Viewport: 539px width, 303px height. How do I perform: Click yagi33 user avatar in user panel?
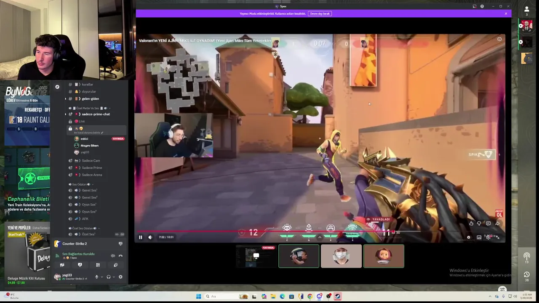[x=57, y=277]
